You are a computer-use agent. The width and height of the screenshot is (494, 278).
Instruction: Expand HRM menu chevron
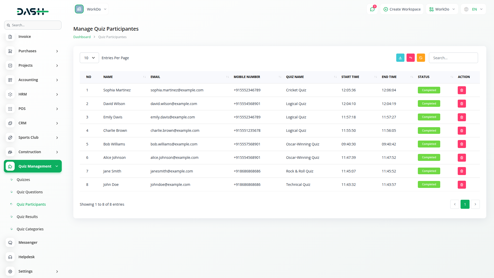[57, 94]
